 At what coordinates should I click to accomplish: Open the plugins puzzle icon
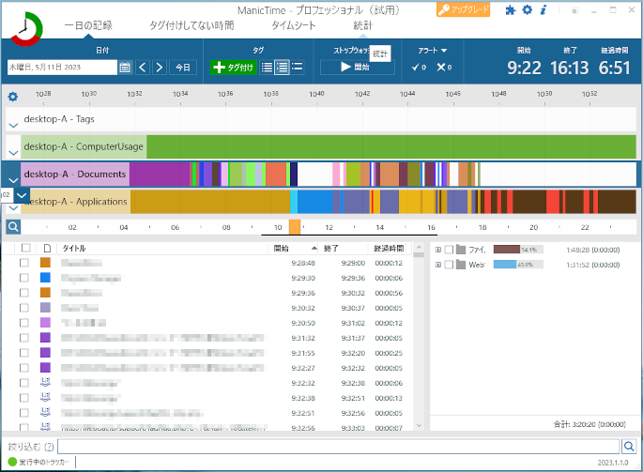pos(510,9)
